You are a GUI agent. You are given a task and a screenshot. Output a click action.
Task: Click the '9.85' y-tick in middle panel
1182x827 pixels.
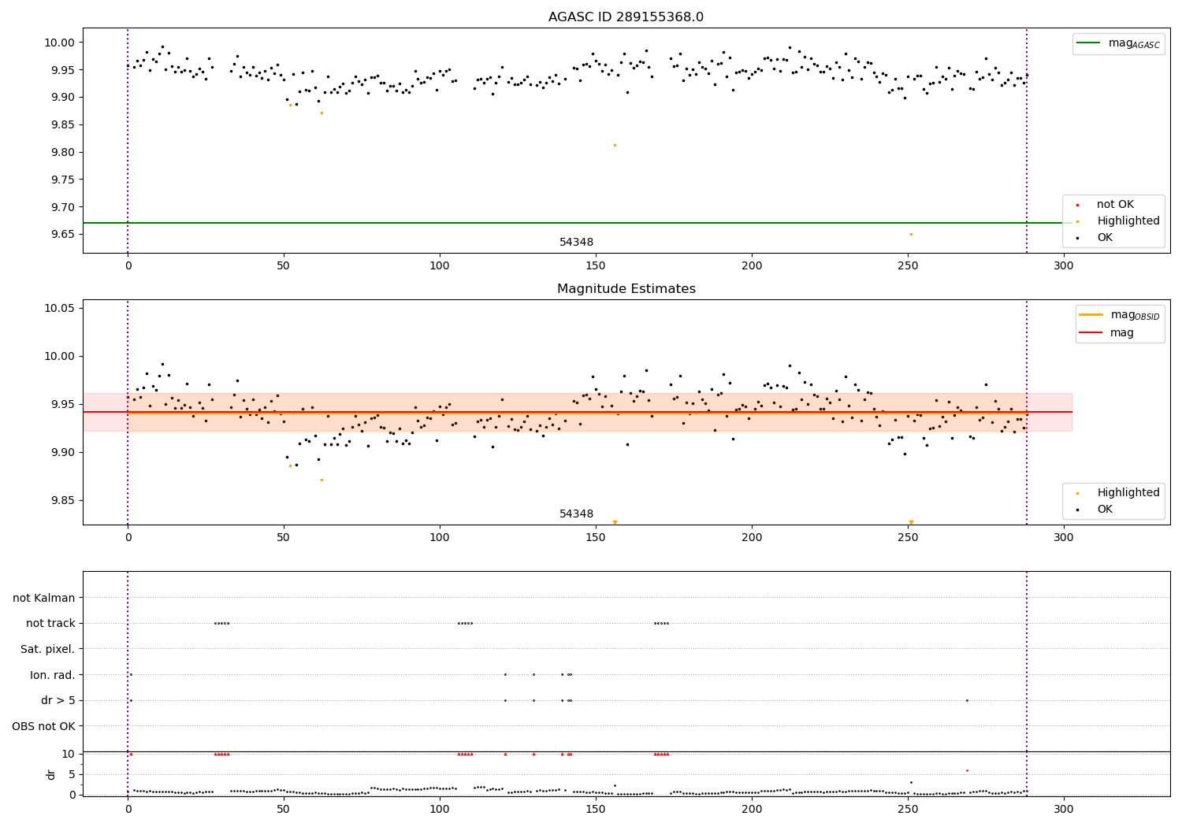pos(63,501)
